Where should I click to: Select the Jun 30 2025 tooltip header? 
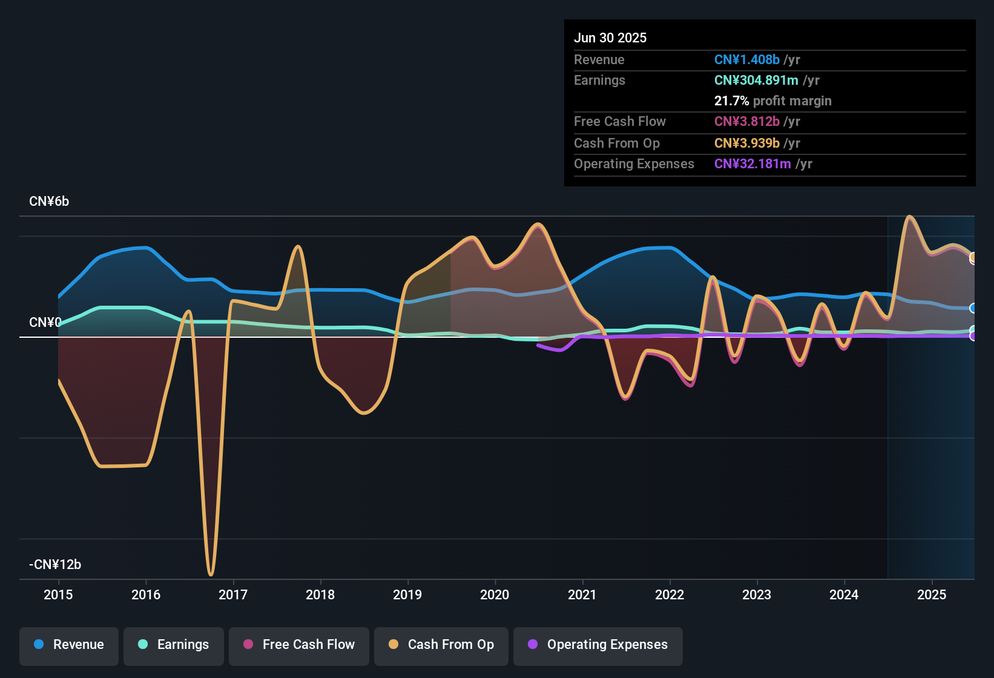tap(610, 38)
